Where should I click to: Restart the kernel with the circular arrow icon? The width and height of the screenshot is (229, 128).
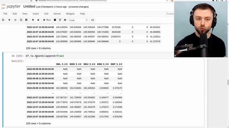tap(60, 20)
